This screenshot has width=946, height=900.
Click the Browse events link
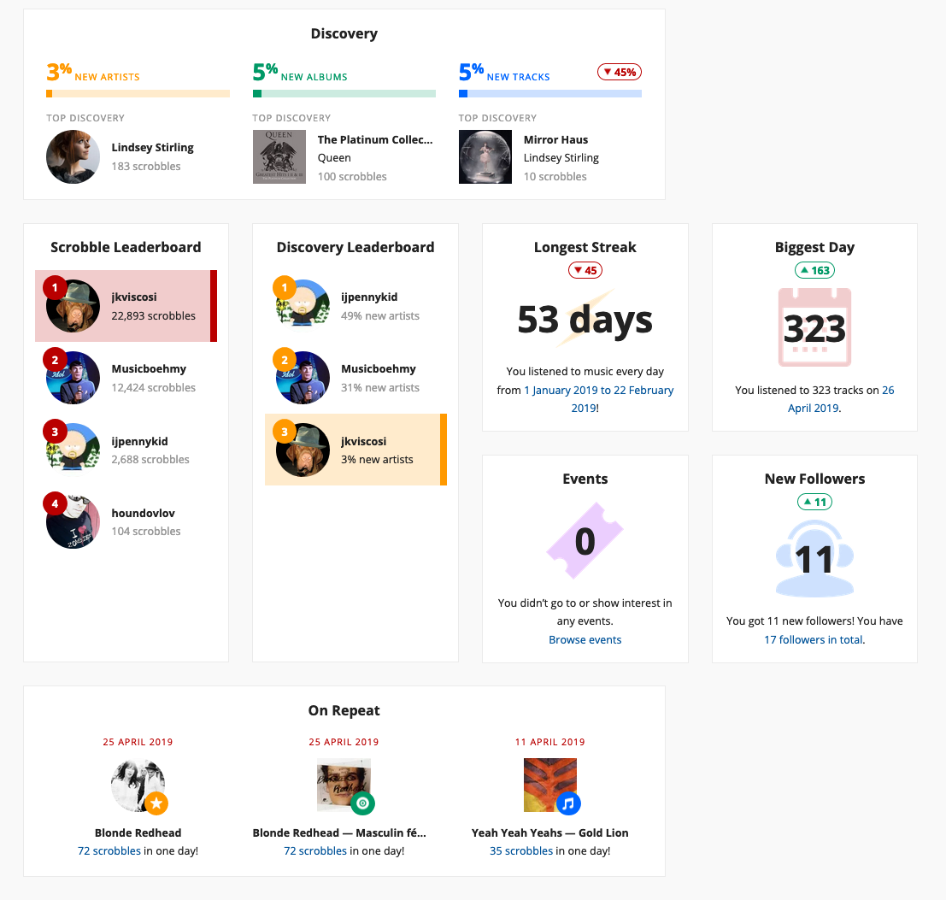(x=585, y=639)
